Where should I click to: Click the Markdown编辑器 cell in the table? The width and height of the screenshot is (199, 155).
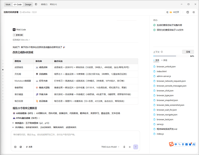click(x=23, y=81)
